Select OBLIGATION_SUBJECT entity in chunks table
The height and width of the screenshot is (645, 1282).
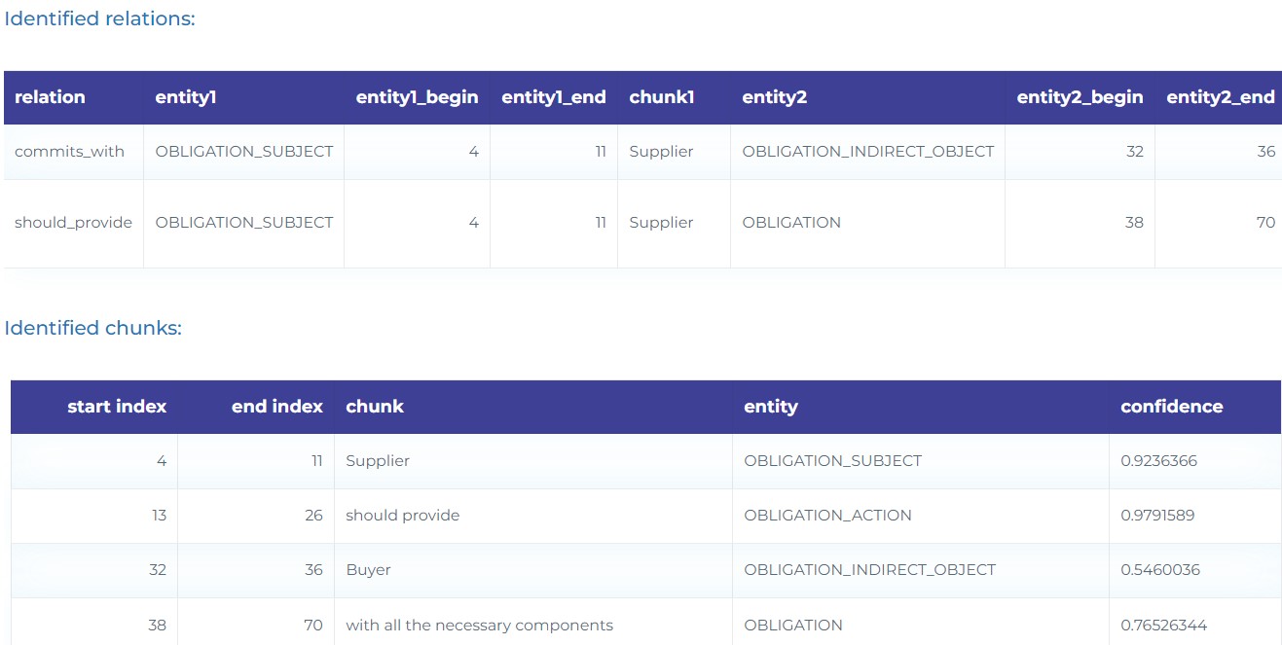833,461
